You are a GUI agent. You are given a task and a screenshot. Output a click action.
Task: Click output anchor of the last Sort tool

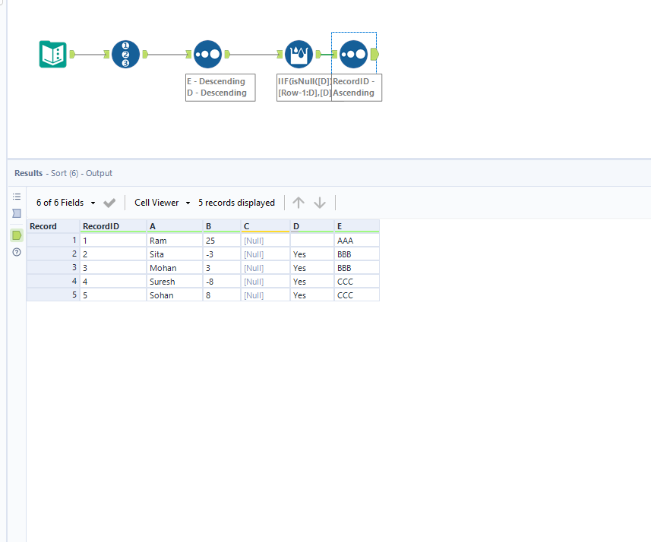tap(374, 55)
